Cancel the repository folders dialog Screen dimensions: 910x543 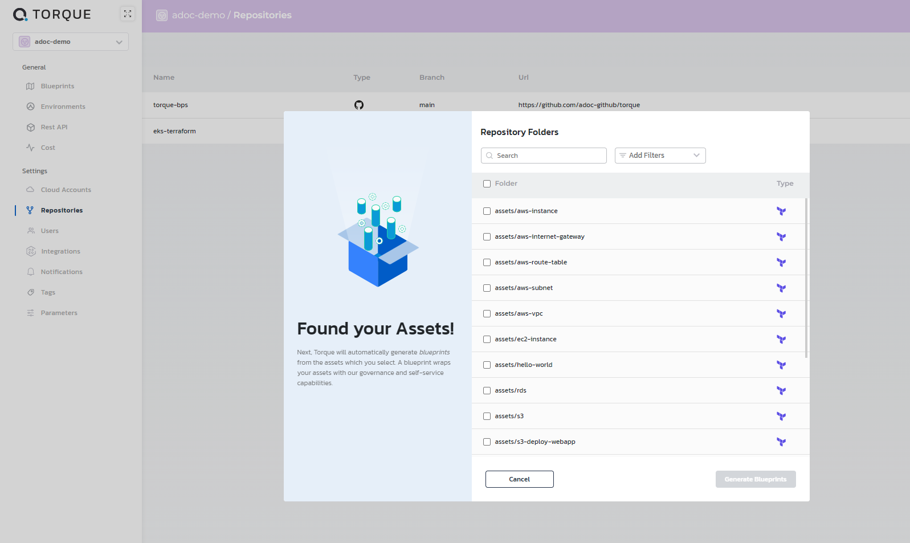pos(519,479)
